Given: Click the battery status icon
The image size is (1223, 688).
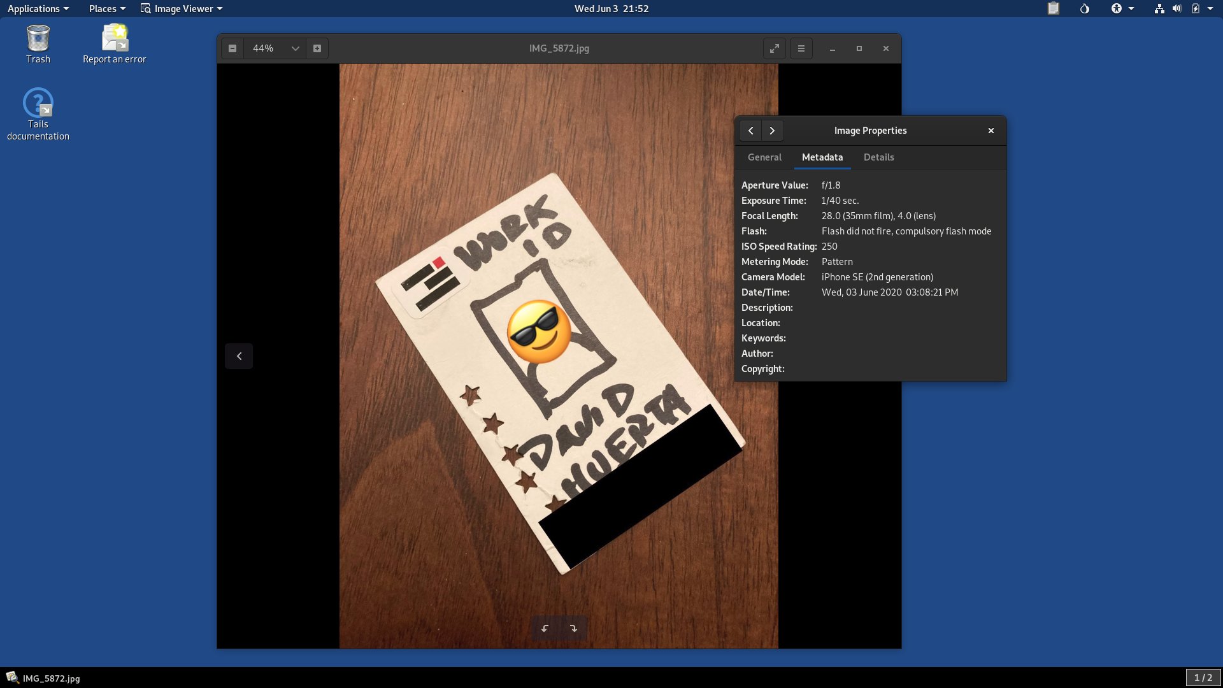Looking at the screenshot, I should [1196, 8].
